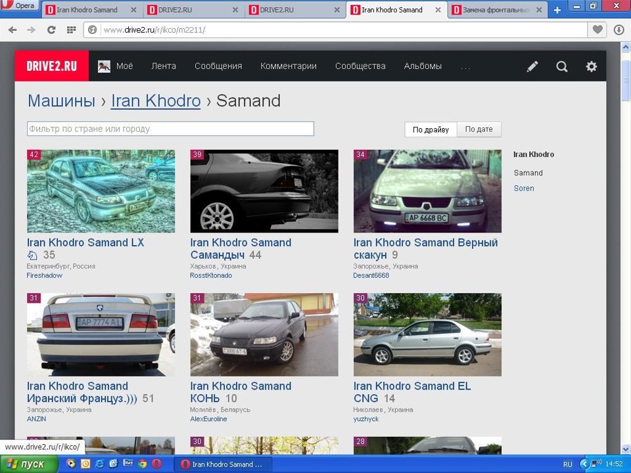Open the Лента feed
The width and height of the screenshot is (631, 473).
click(164, 66)
